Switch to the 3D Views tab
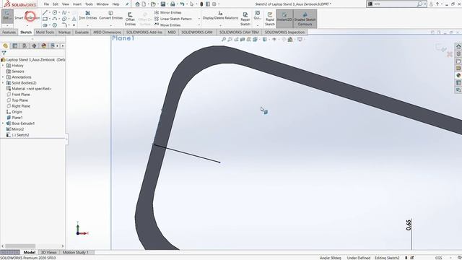The width and height of the screenshot is (462, 260). [x=49, y=252]
